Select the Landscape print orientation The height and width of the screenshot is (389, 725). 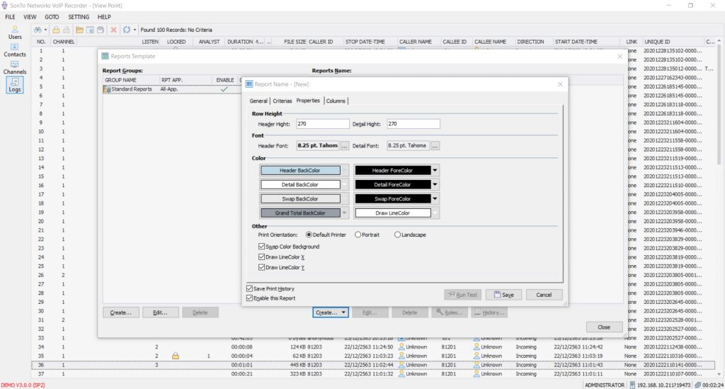tap(398, 235)
